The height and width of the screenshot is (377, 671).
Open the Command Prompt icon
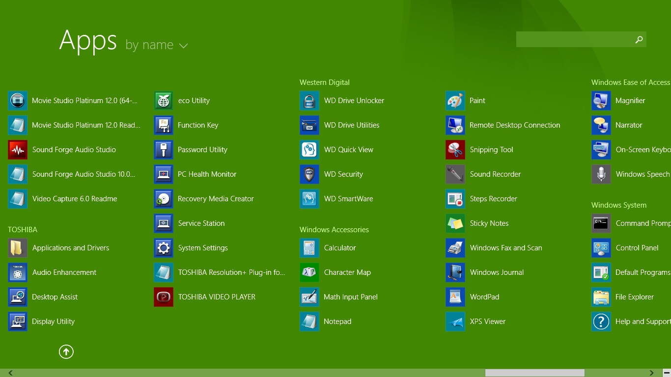(601, 223)
